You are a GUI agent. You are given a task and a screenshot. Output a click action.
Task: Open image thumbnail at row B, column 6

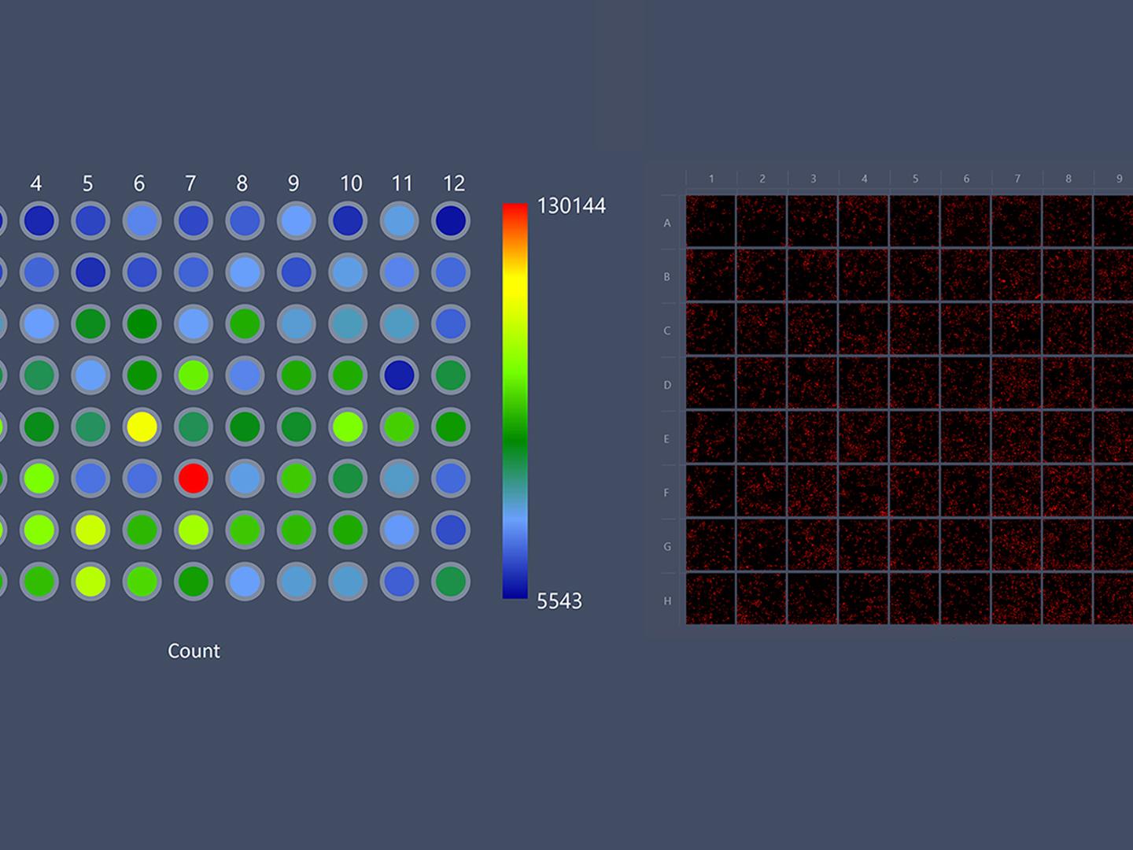click(965, 275)
